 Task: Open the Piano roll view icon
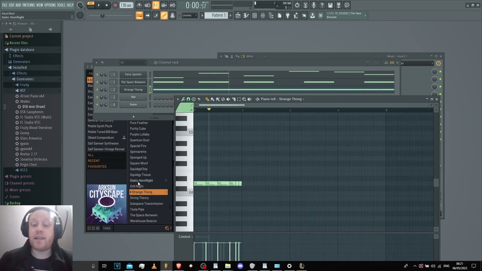click(246, 15)
